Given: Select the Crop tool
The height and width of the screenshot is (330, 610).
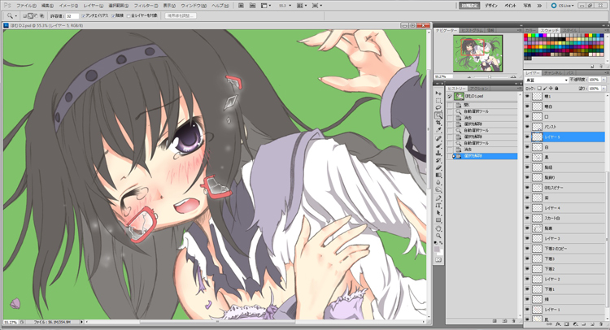Looking at the screenshot, I should (438, 123).
